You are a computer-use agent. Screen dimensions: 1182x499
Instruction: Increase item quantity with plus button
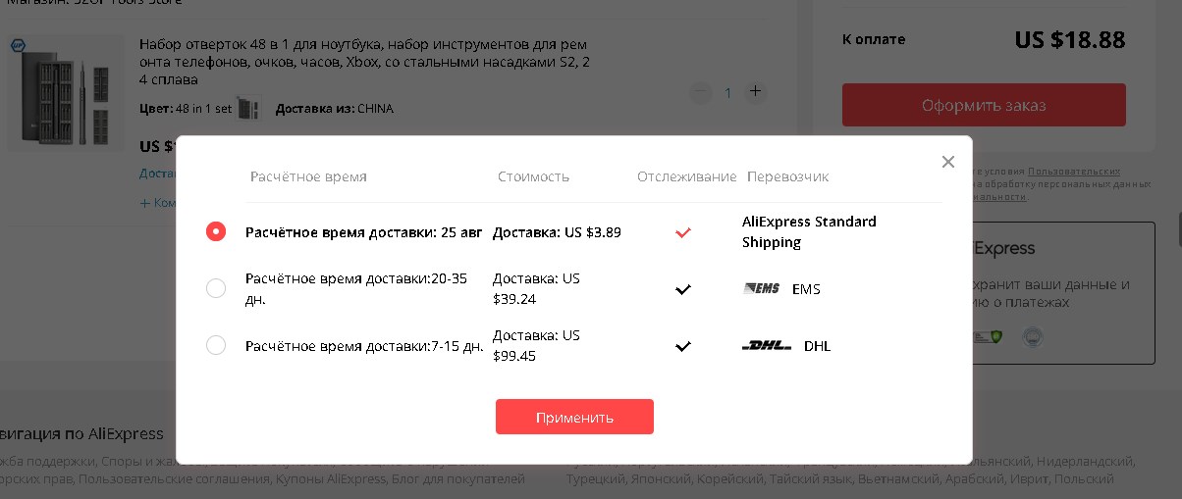pyautogui.click(x=755, y=91)
